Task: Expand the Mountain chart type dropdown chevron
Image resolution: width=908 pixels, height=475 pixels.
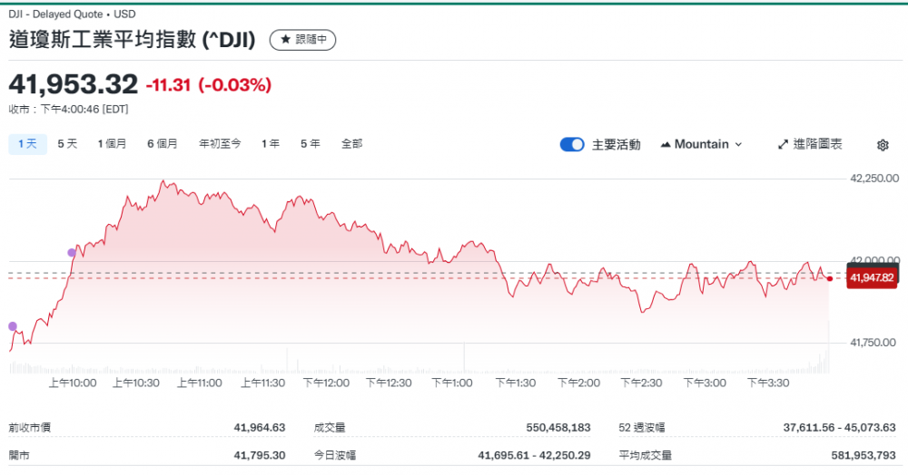Action: pyautogui.click(x=738, y=144)
